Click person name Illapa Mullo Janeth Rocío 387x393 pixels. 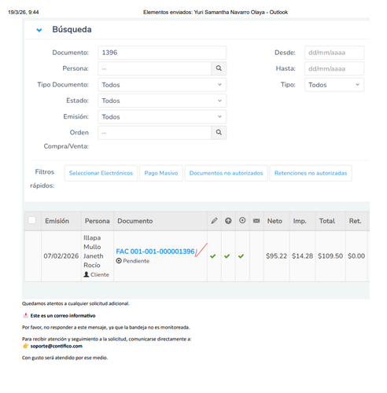(x=94, y=252)
